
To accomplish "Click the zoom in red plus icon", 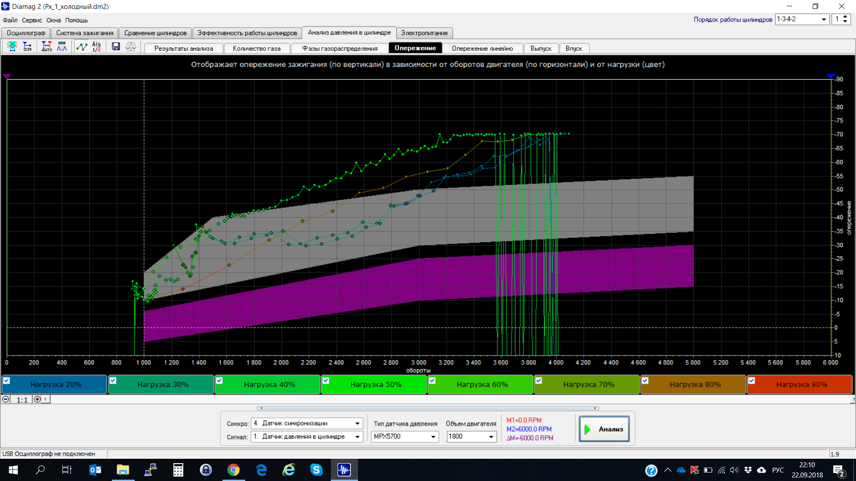I will tap(37, 399).
